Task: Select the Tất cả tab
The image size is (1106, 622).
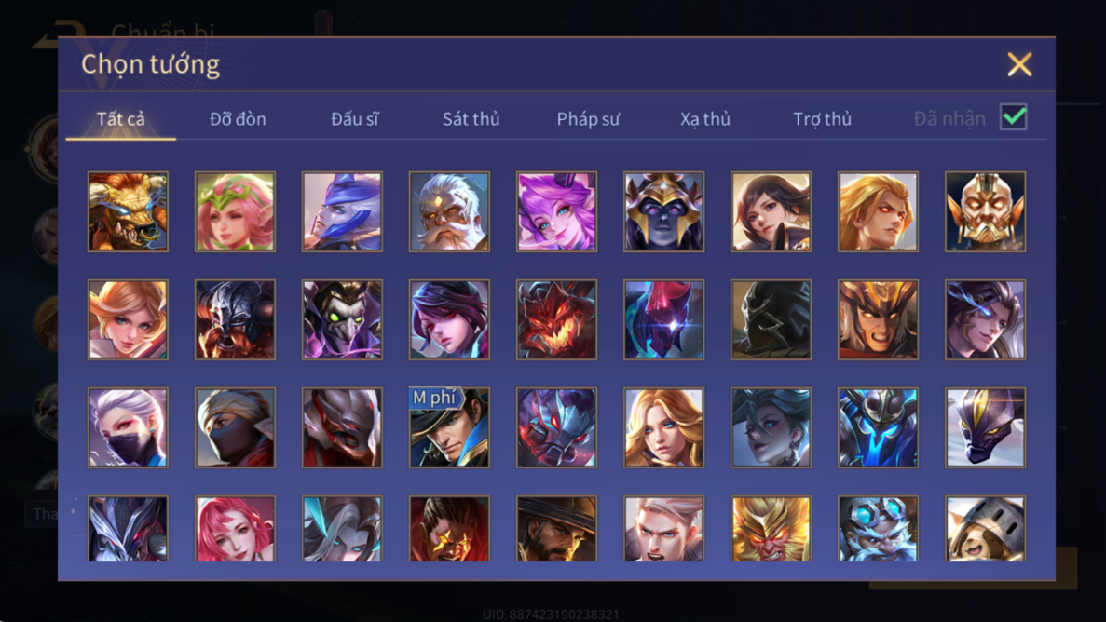Action: pyautogui.click(x=120, y=119)
